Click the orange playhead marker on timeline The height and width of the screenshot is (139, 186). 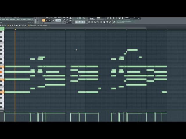15,29
